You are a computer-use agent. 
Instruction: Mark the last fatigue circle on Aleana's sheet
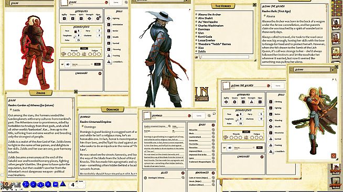(261, 137)
